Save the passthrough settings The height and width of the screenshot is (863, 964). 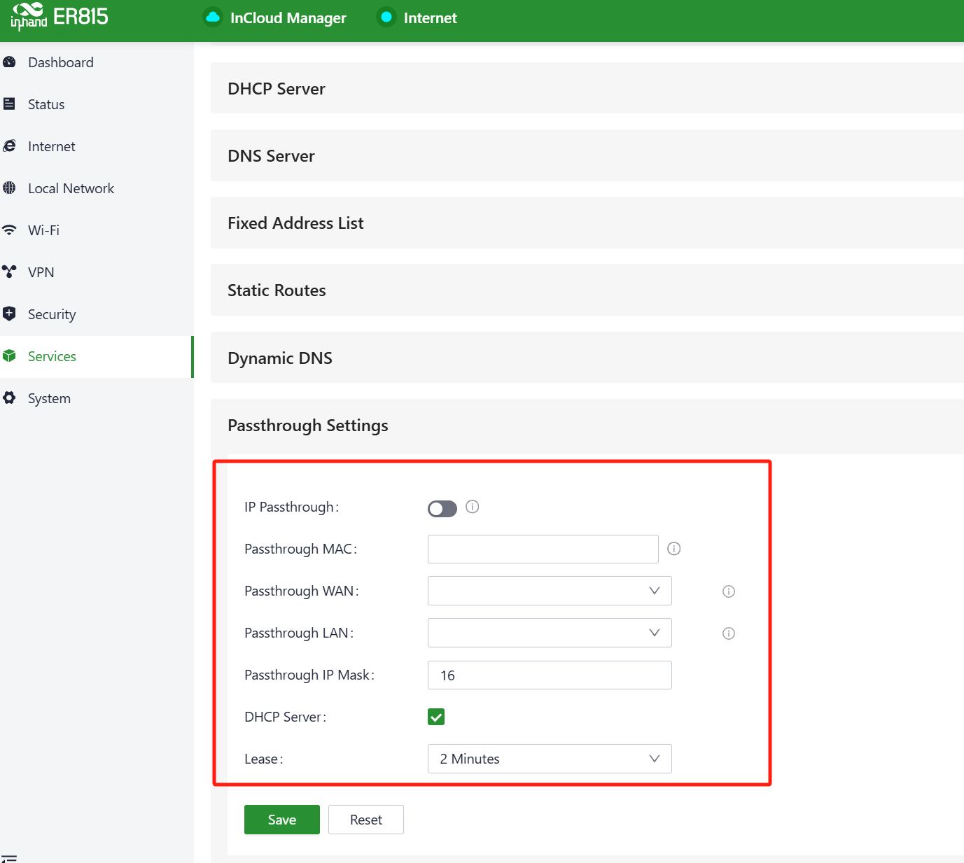coord(282,820)
